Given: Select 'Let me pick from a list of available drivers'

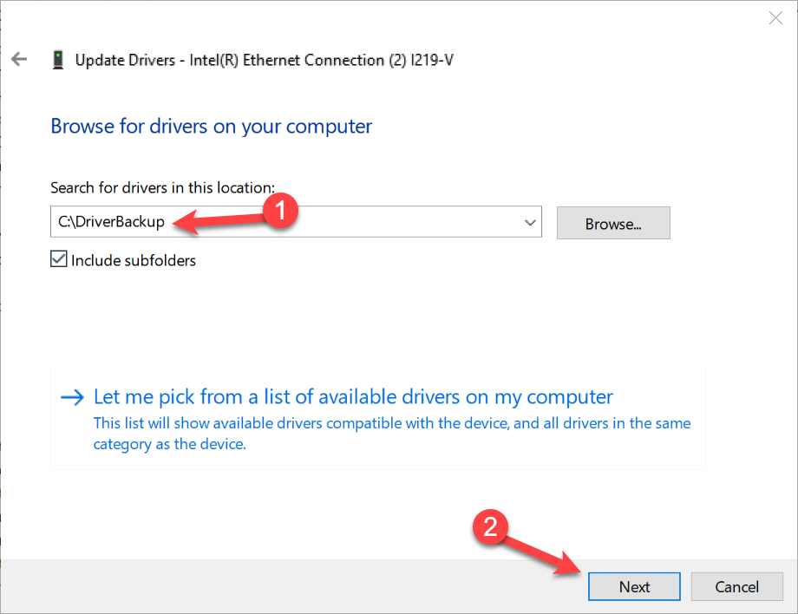Looking at the screenshot, I should (x=352, y=396).
